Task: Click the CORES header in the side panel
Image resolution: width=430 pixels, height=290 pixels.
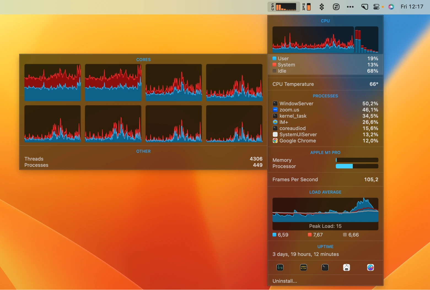Action: click(143, 59)
